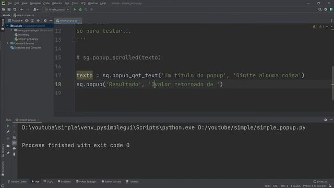Open the Navigate menu
This screenshot has width=334, height=188.
[35, 4]
